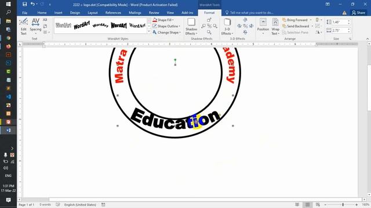Open Firefox from the taskbar
The image size is (371, 208).
(x=8, y=46)
